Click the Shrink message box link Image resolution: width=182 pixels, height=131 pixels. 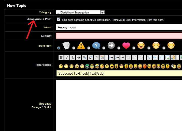tap(48, 107)
